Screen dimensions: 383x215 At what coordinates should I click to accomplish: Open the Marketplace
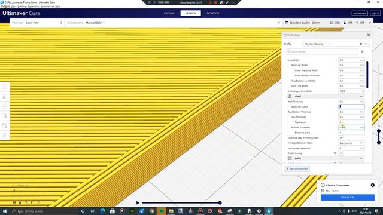pos(360,13)
